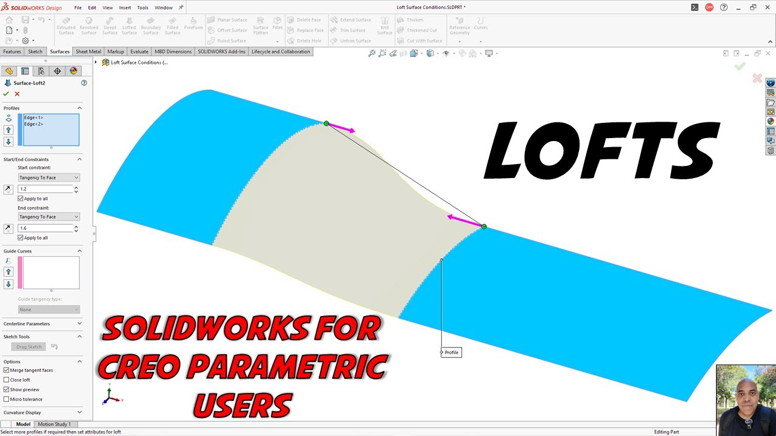
Task: Reverse end tangent direction arrow icon
Action: 8,228
